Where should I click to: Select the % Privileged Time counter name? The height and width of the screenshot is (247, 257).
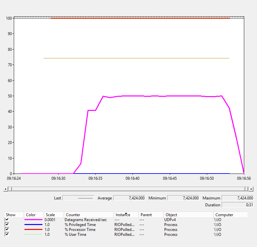click(80, 225)
